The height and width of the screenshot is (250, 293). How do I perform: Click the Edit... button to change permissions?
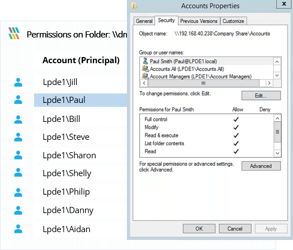pos(261,96)
